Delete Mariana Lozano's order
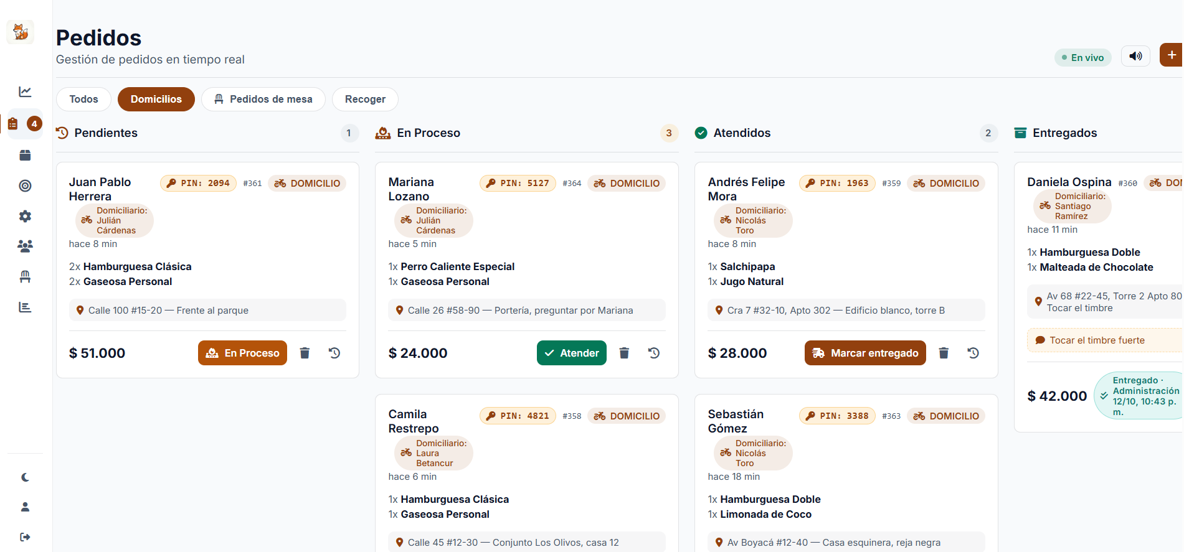This screenshot has height=552, width=1184. click(624, 353)
